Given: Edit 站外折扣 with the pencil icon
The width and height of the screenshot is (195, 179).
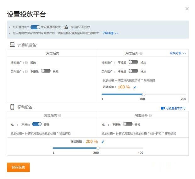Looking at the screenshot, I should (135, 87).
